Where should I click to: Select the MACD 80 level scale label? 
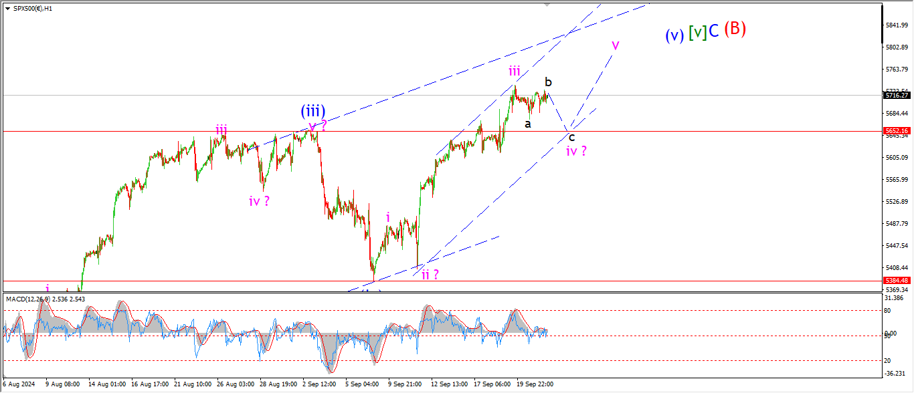889,310
